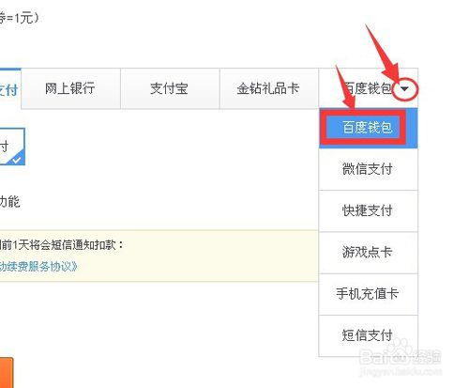Choose the 游戏点卡 option
Viewport: 469px width, 388px height.
368,253
